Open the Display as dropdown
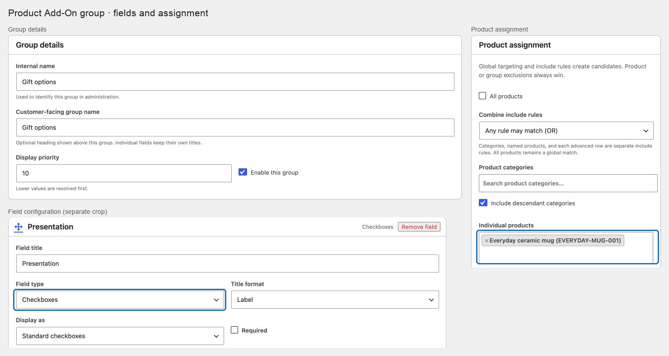Image resolution: width=669 pixels, height=356 pixels. click(120, 336)
